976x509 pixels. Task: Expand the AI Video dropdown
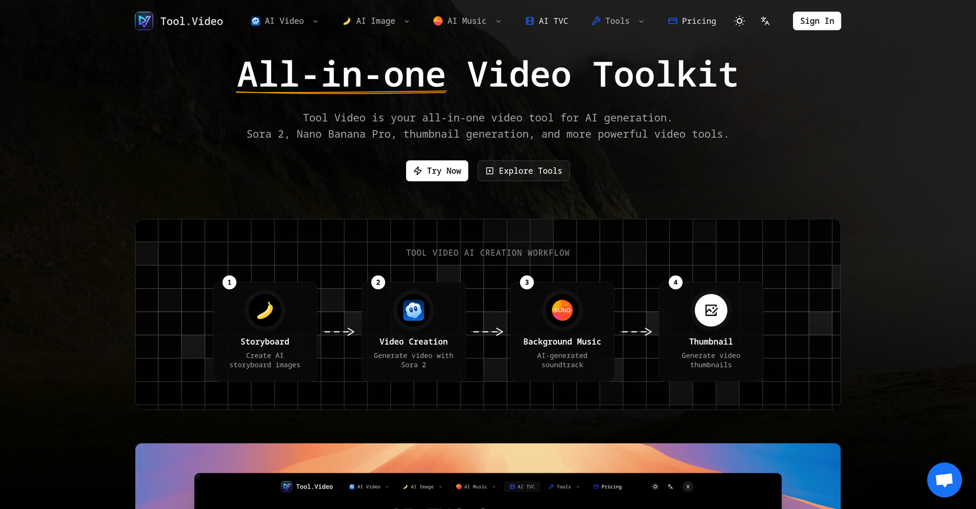coord(284,21)
